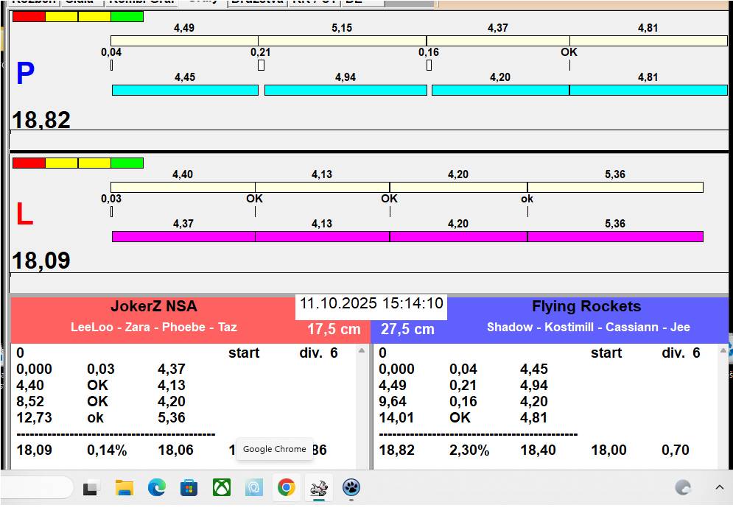Viewport: 733px width, 527px height.
Task: Select the Flying Rockets team header
Action: [586, 307]
